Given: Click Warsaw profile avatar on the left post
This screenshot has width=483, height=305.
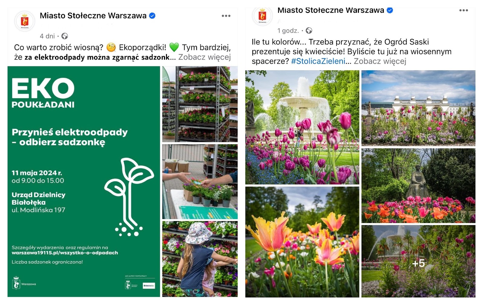Looking at the screenshot, I should [25, 21].
